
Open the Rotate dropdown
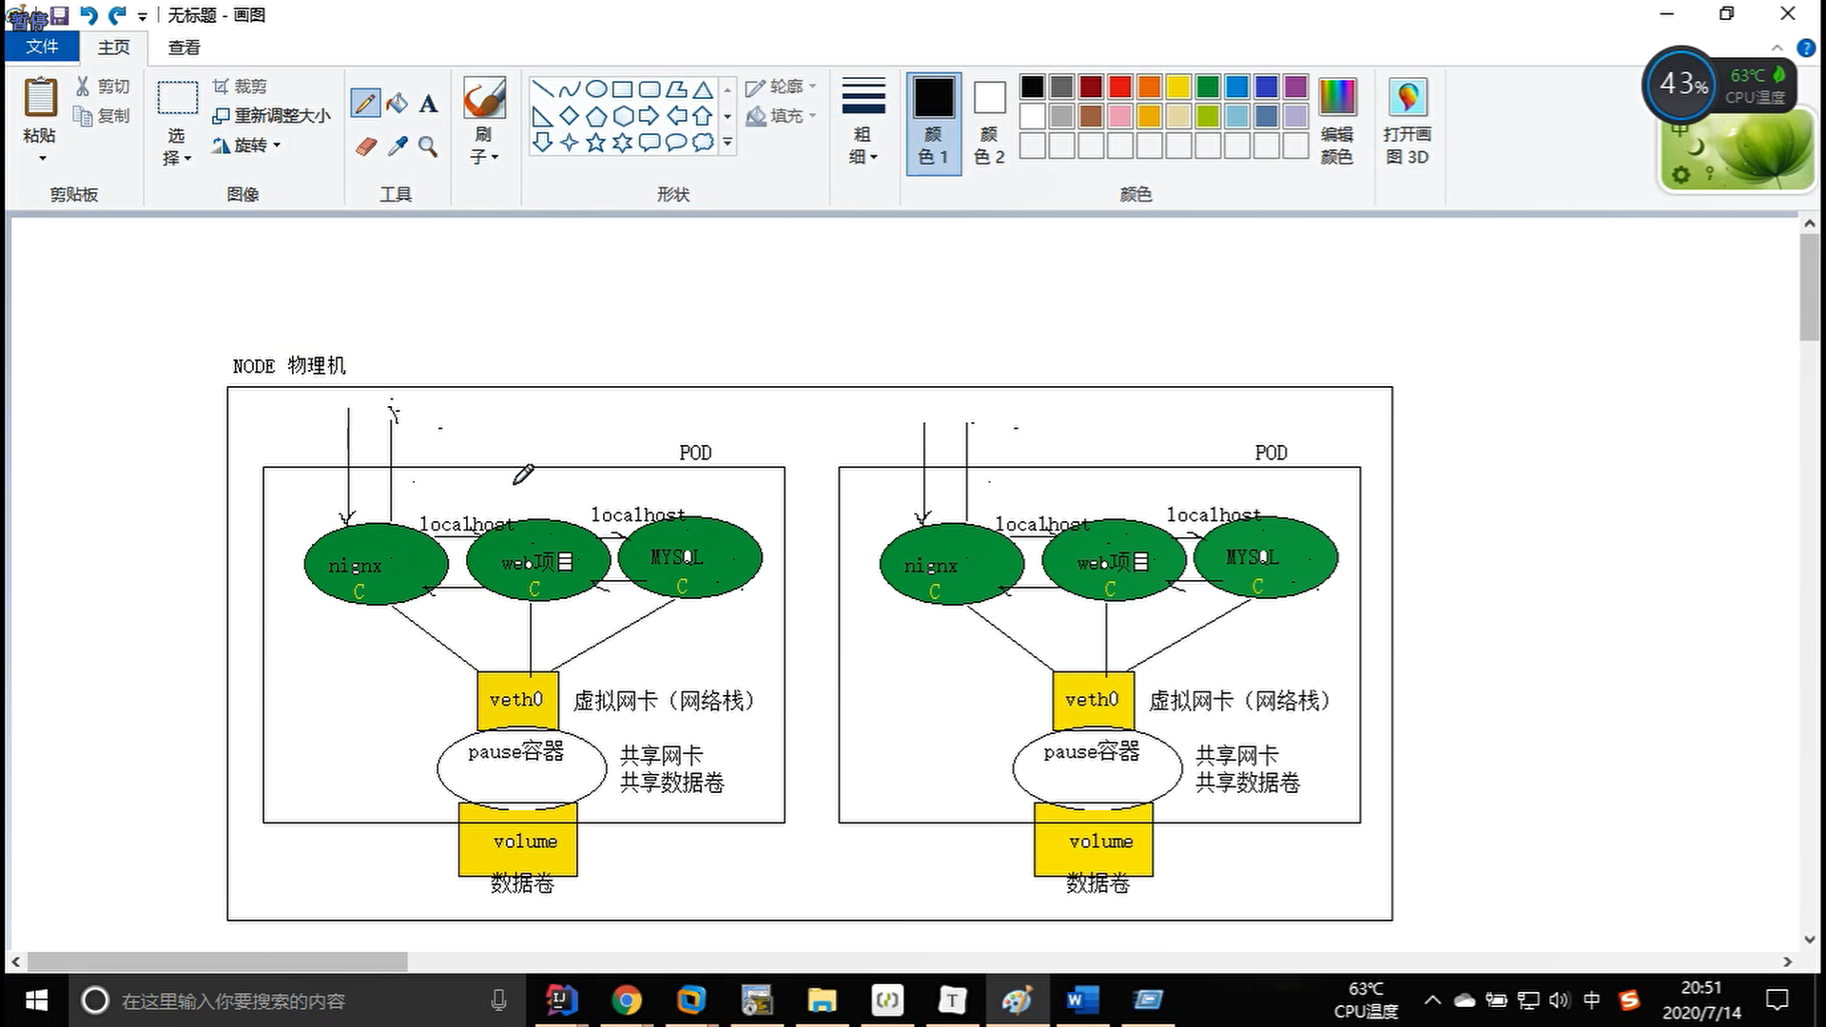pos(249,145)
